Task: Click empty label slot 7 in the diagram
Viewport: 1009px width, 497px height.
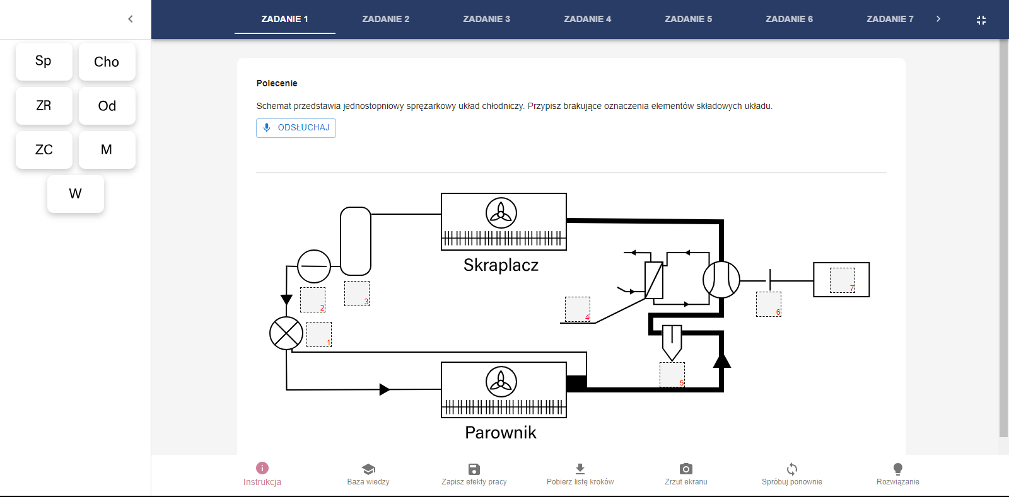Action: [842, 280]
